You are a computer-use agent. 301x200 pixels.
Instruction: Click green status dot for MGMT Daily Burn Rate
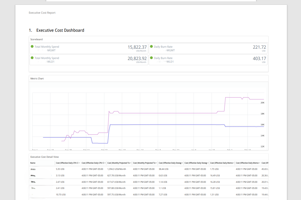pyautogui.click(x=151, y=47)
